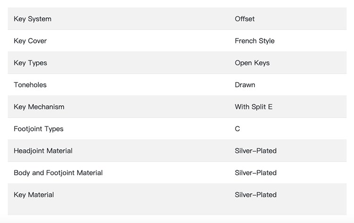Click the Key System label
Viewport: 354px width, 223px height.
[x=33, y=19]
